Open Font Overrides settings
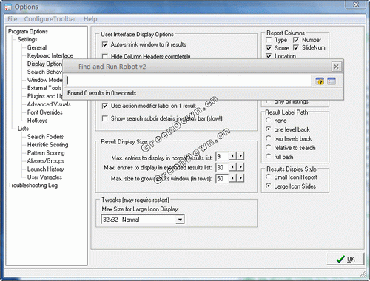Image resolution: width=370 pixels, height=281 pixels. click(x=45, y=112)
